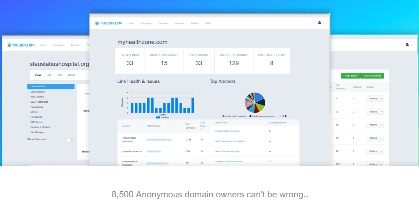Select Appearance in the sidebar

36,107
